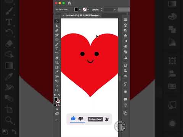183x137 pixels.
Task: Go to the Home screen
Action: pos(69,3)
